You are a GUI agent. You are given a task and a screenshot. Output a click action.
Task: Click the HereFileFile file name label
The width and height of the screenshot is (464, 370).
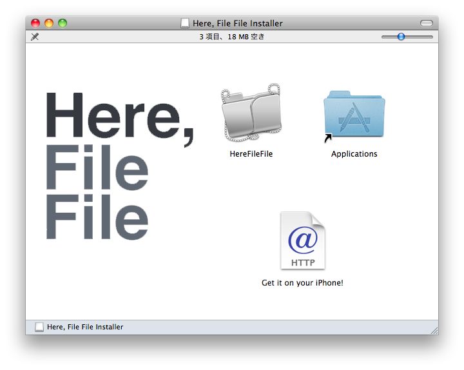click(x=251, y=154)
